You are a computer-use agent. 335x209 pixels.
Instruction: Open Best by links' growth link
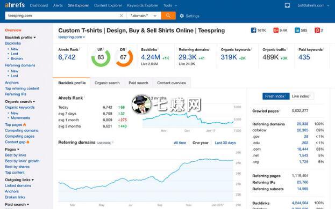click(22, 161)
